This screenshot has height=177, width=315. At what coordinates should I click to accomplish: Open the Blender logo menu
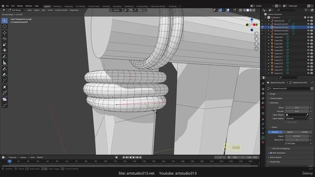3,6
